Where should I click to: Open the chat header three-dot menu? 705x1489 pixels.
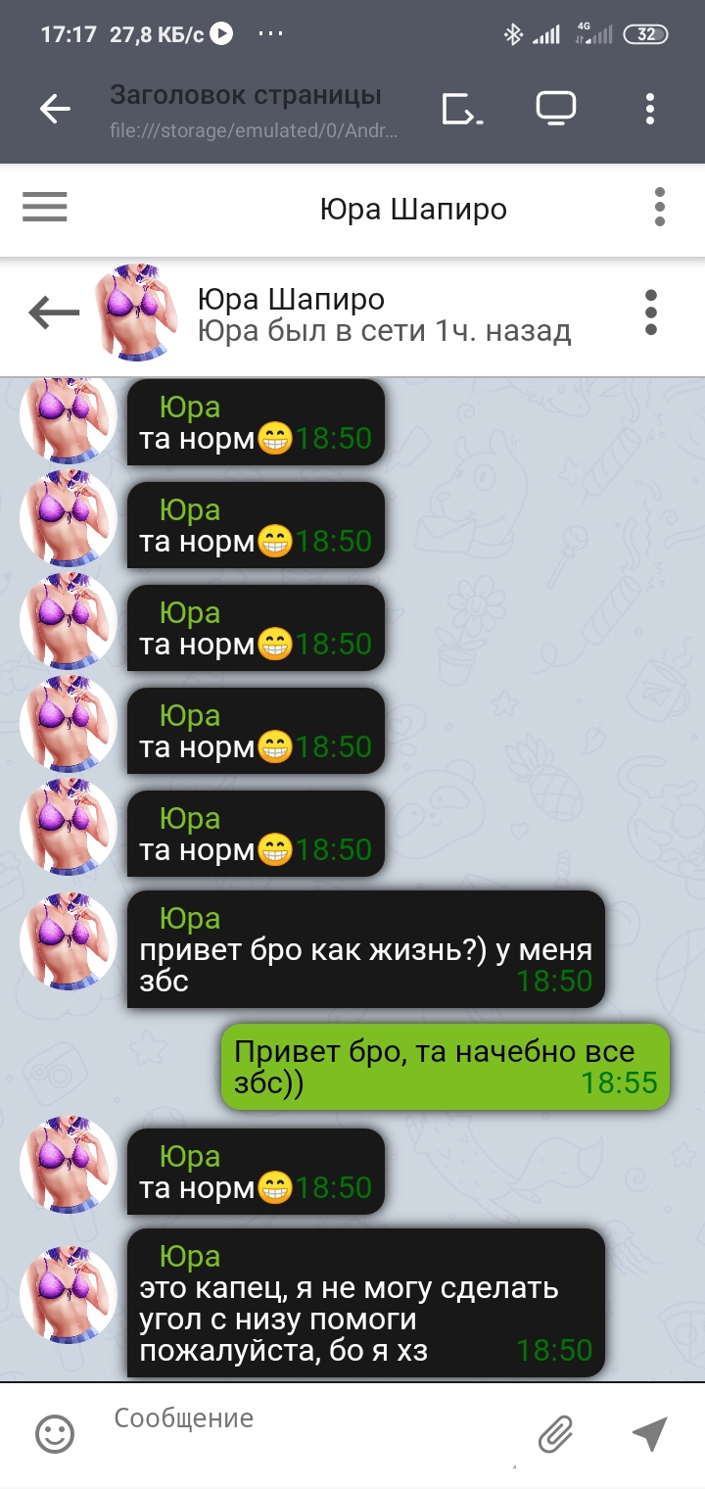(651, 312)
